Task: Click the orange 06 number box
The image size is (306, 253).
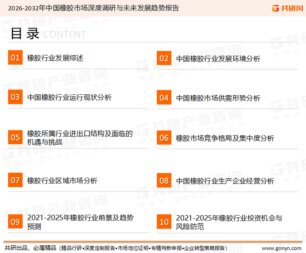Action: point(164,137)
